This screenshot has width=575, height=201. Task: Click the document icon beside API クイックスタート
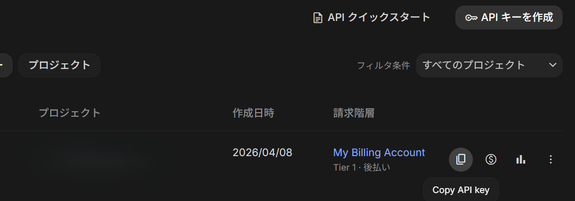(317, 18)
